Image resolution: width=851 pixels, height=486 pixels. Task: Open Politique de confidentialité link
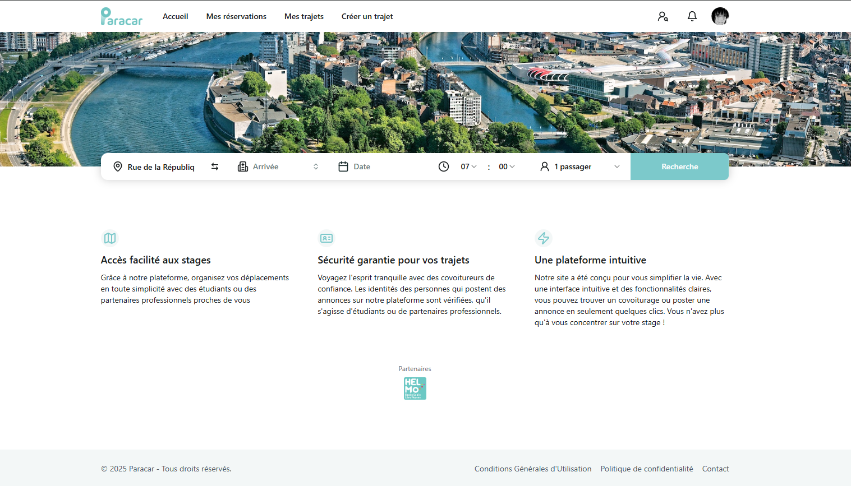(x=647, y=469)
